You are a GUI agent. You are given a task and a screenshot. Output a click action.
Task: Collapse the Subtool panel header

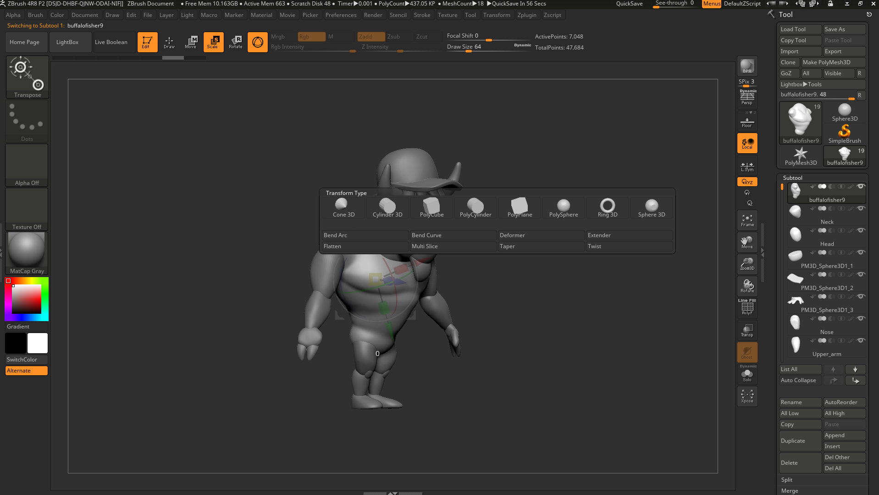click(x=793, y=178)
